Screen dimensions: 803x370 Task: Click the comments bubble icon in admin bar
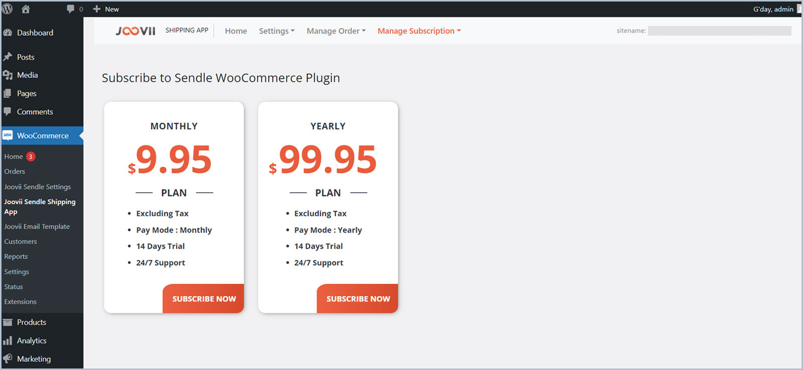(70, 9)
